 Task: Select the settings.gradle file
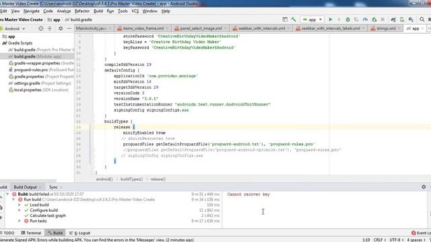click(40, 83)
